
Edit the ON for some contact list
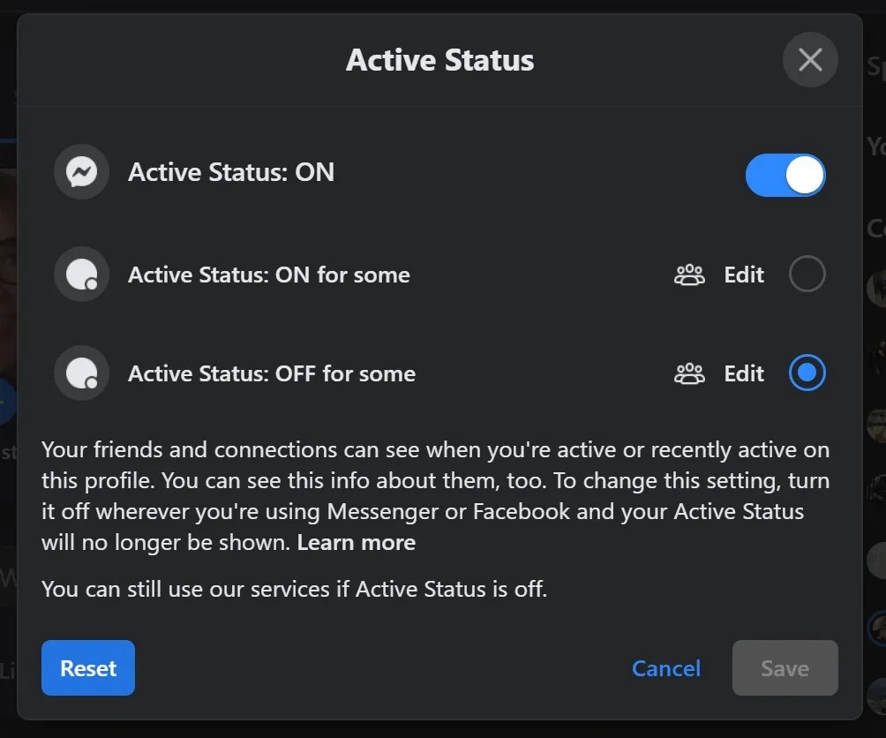(x=743, y=275)
